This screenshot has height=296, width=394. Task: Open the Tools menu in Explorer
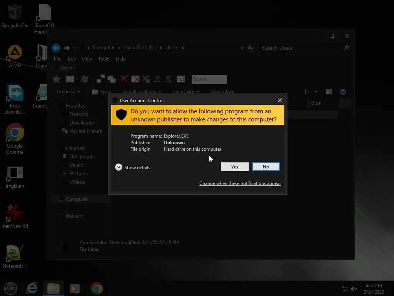tap(104, 59)
